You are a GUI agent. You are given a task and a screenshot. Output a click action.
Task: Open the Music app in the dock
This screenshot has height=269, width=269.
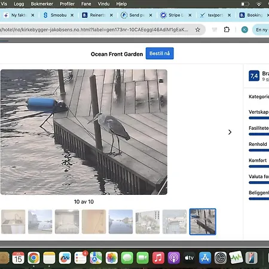coord(158,258)
